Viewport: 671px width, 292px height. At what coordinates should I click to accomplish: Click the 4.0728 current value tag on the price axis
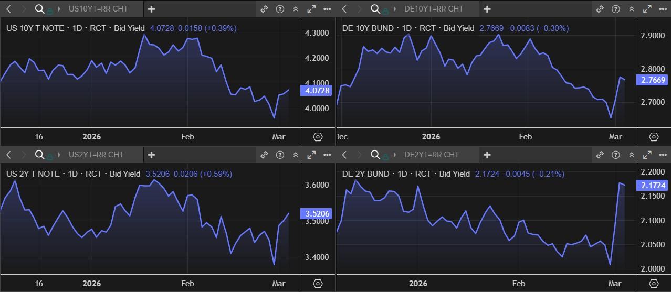(x=317, y=91)
